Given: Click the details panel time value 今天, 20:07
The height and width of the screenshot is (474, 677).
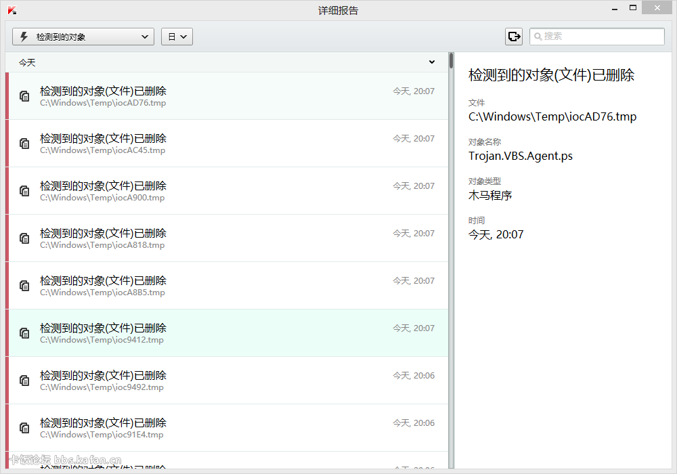Looking at the screenshot, I should pos(496,235).
